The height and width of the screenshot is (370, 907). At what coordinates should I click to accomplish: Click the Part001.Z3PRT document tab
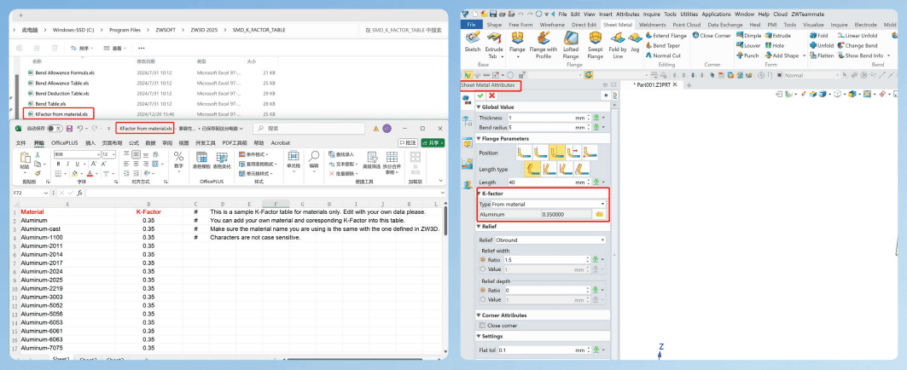[x=655, y=84]
